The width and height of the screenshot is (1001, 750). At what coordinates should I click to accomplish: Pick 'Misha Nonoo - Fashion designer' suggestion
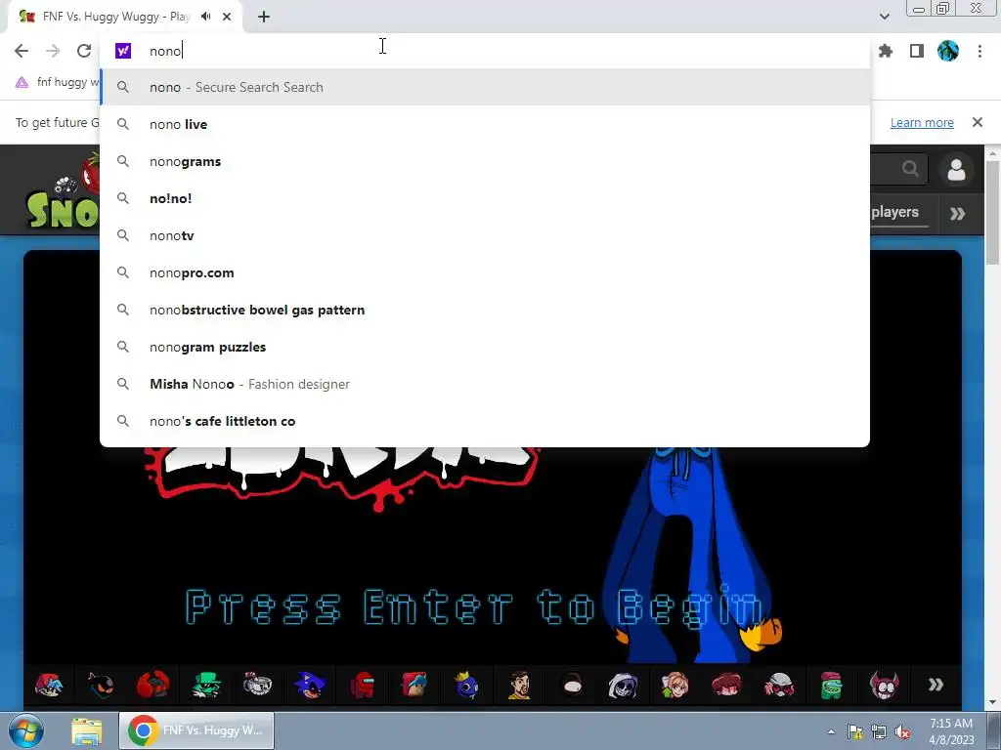point(485,383)
